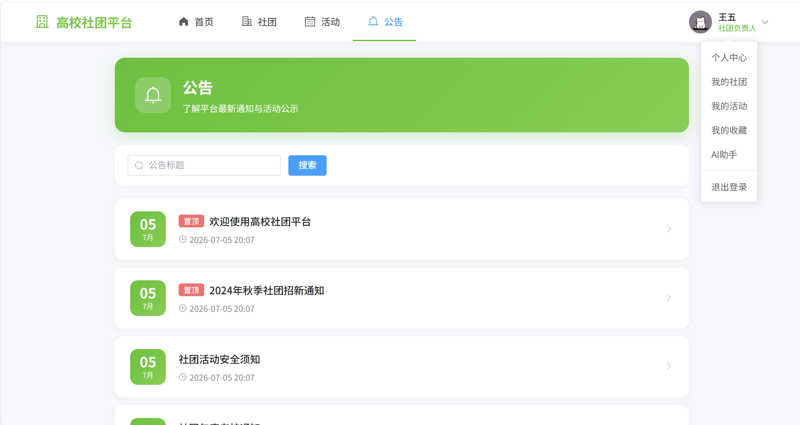The height and width of the screenshot is (425, 800).
Task: Click the 公告 heading in green banner
Action: pyautogui.click(x=198, y=88)
